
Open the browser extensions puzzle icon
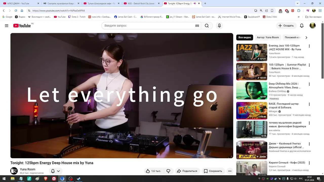pos(299,11)
